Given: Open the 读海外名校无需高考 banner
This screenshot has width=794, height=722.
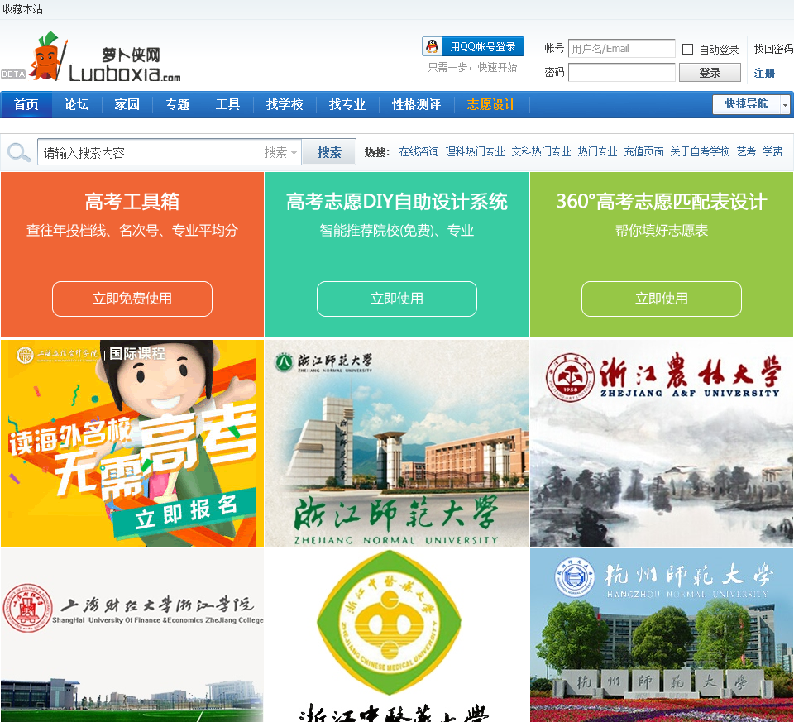Looking at the screenshot, I should pos(132,443).
